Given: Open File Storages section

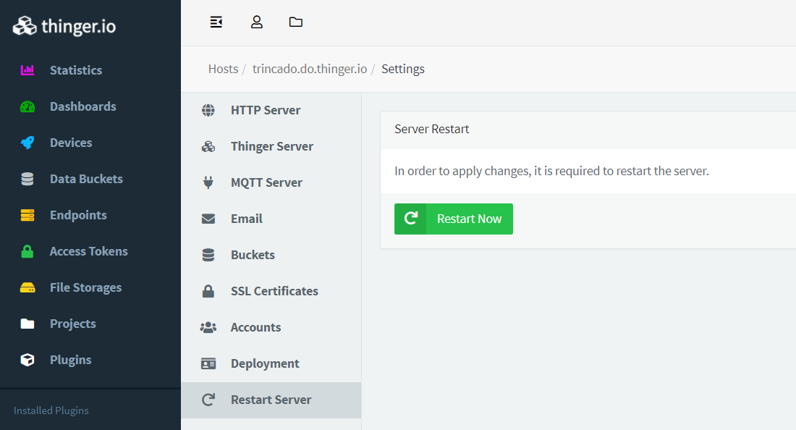Looking at the screenshot, I should coord(85,287).
